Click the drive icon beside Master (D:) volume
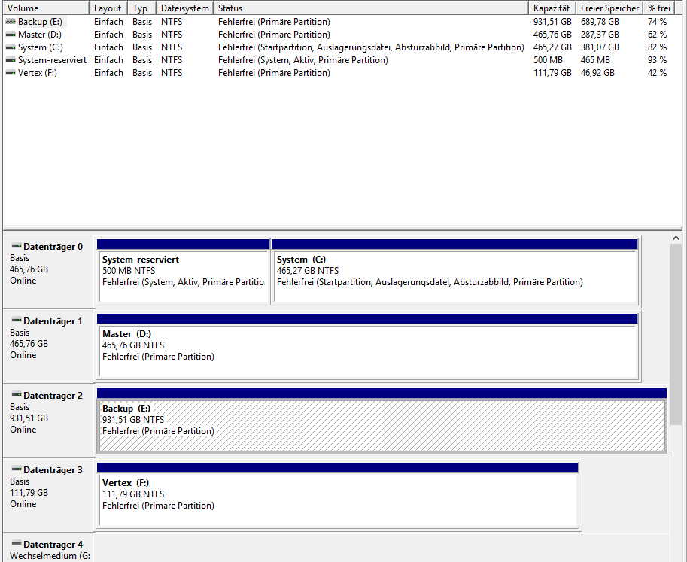 (11, 34)
